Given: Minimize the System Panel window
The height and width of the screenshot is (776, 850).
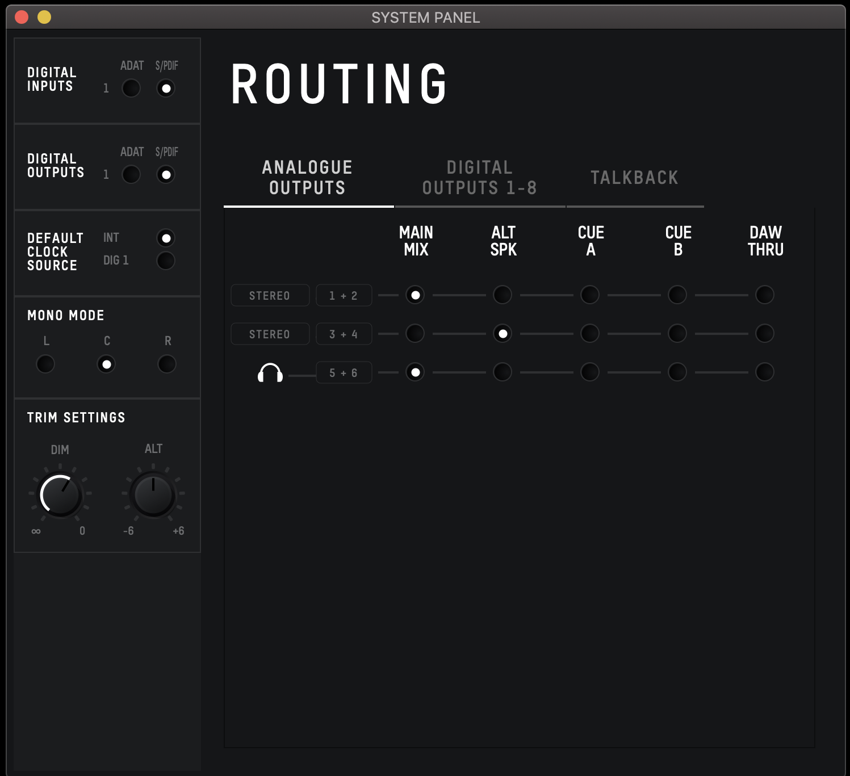Looking at the screenshot, I should pyautogui.click(x=44, y=17).
